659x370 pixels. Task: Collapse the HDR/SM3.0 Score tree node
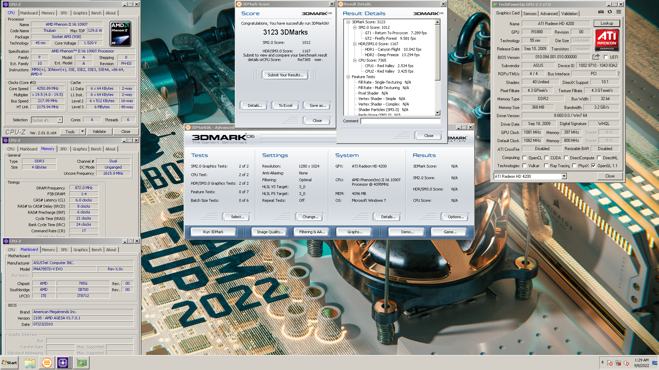click(355, 44)
